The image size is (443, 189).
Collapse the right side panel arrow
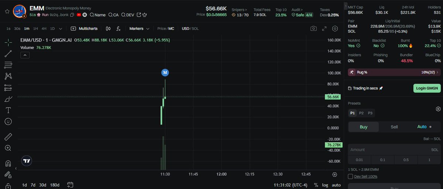(345, 6)
